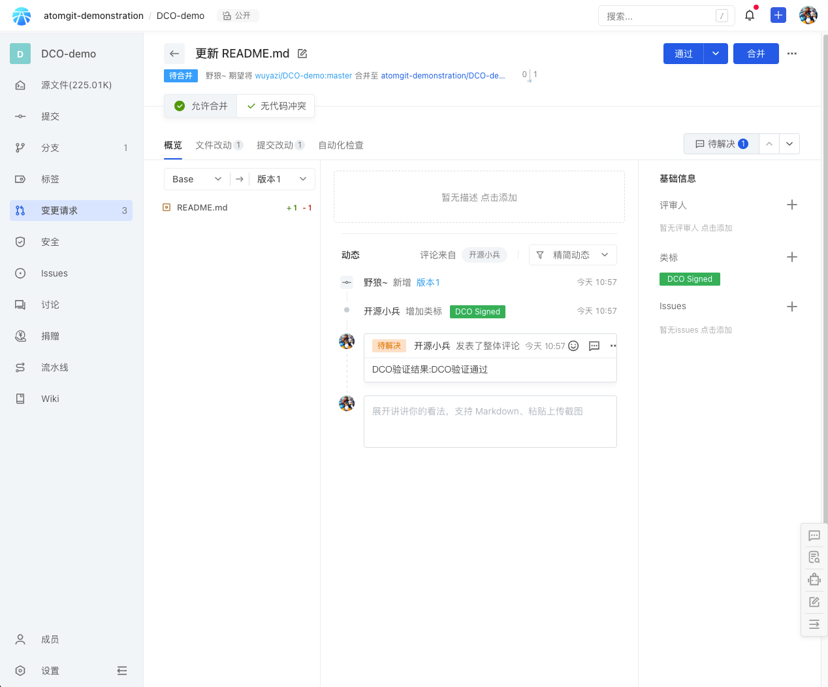
Task: Open the 版本1 link in activity
Action: tap(428, 282)
